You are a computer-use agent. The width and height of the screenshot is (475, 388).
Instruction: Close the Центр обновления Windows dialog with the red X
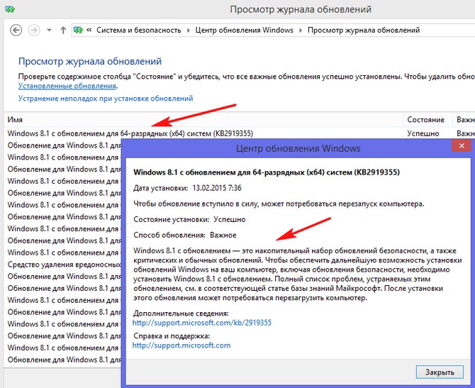coord(463,148)
